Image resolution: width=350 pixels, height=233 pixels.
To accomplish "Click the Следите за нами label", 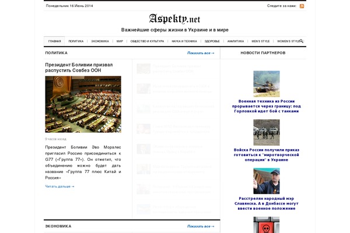I will [282, 6].
